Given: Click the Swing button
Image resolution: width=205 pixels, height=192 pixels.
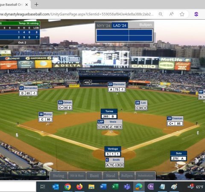Looking at the screenshot, I should (59, 176).
